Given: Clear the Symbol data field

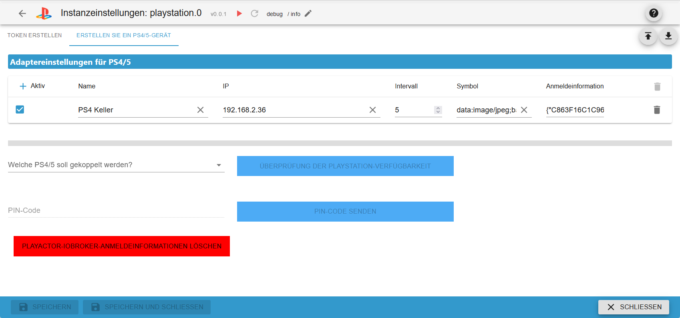Looking at the screenshot, I should (524, 110).
